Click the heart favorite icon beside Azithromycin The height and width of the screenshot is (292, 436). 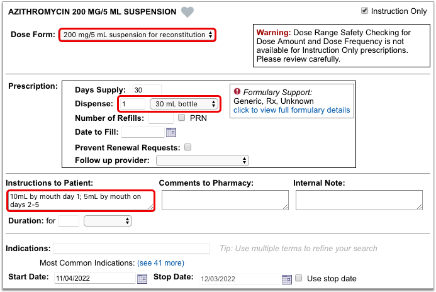(x=187, y=12)
